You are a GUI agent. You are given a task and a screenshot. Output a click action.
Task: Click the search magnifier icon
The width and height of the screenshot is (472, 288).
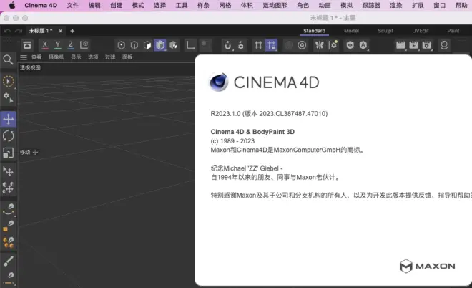coord(9,59)
